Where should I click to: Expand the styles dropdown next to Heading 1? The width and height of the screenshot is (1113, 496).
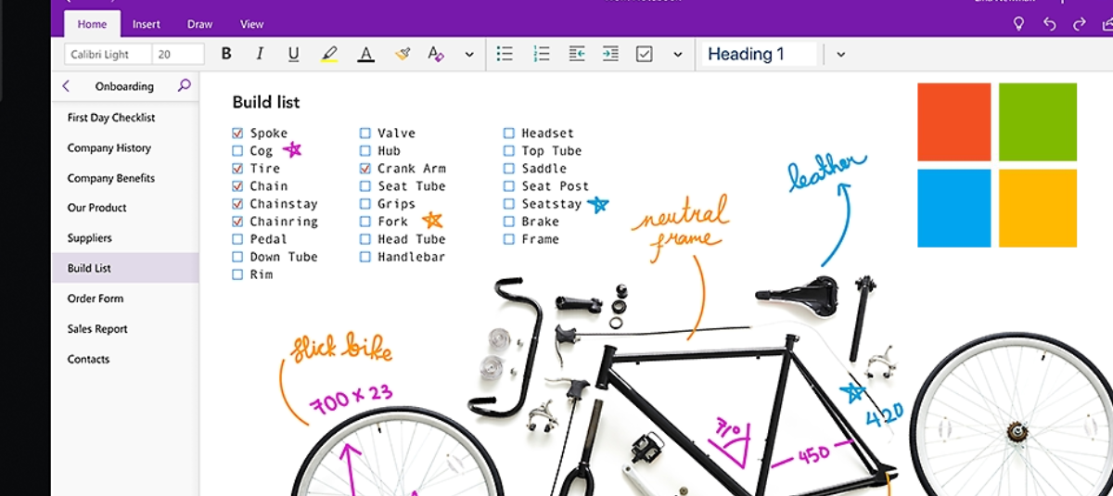click(x=840, y=54)
